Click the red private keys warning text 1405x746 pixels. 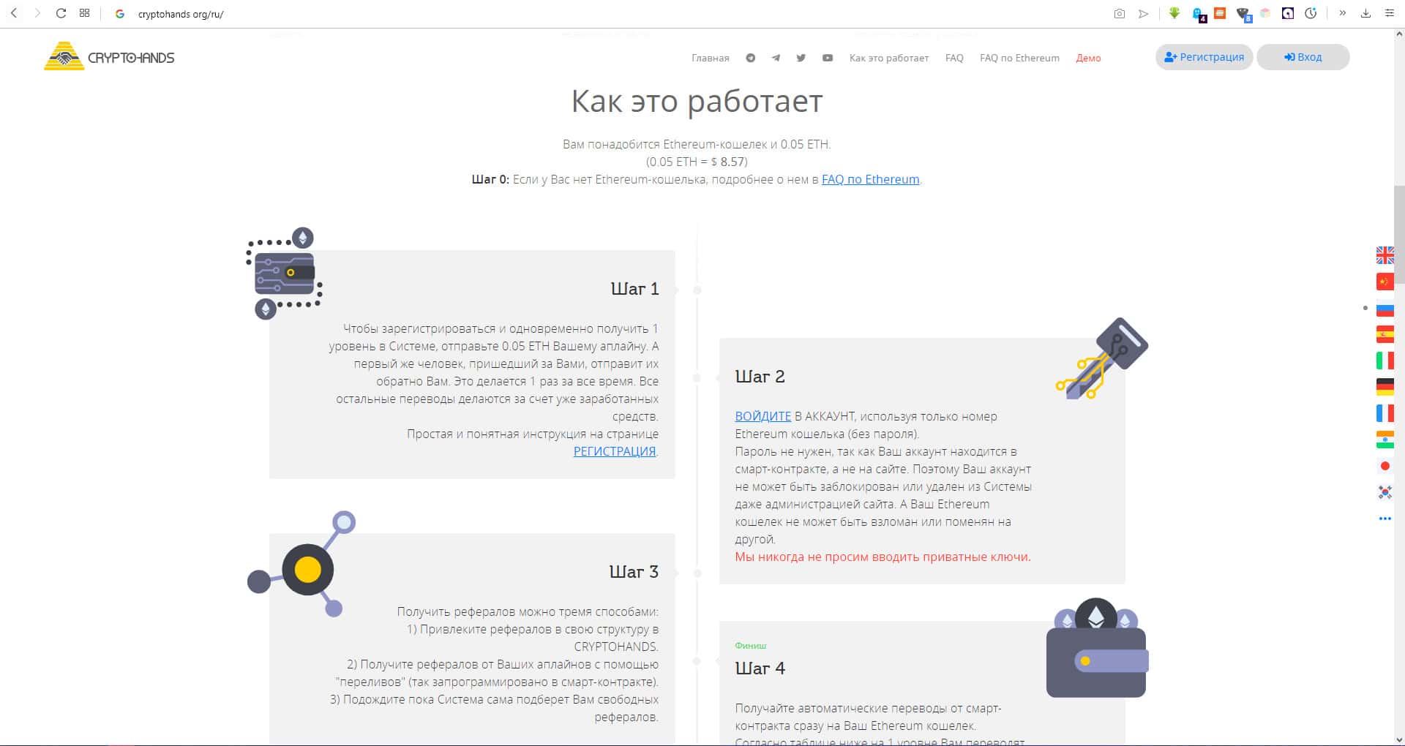(883, 557)
